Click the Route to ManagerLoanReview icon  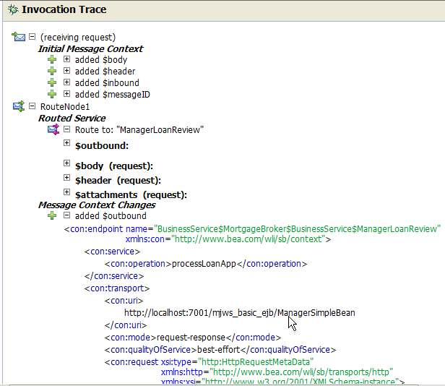[53, 130]
